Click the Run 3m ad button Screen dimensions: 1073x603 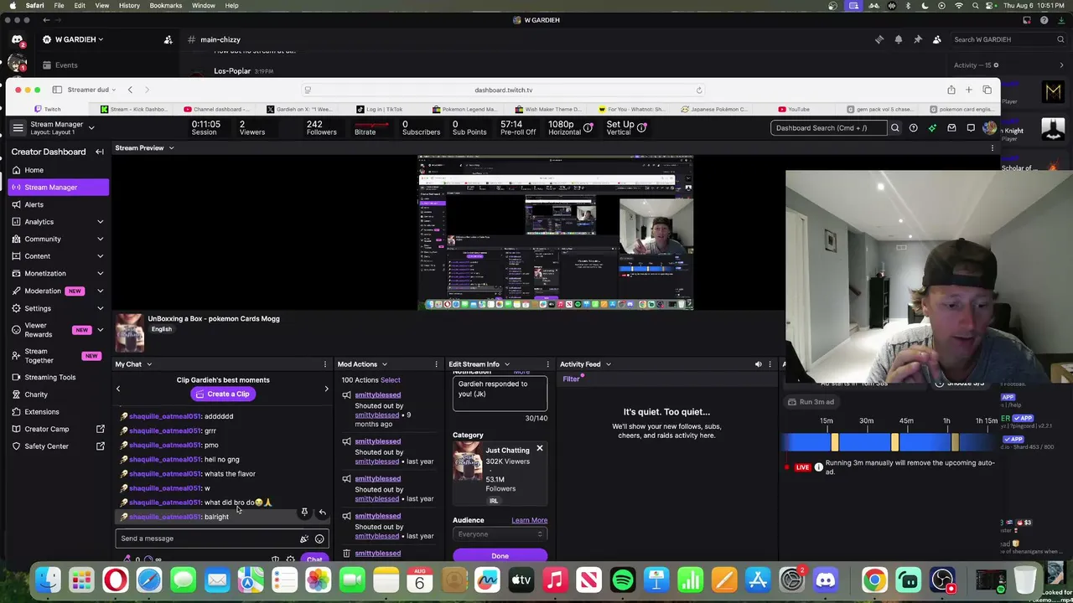[811, 402]
